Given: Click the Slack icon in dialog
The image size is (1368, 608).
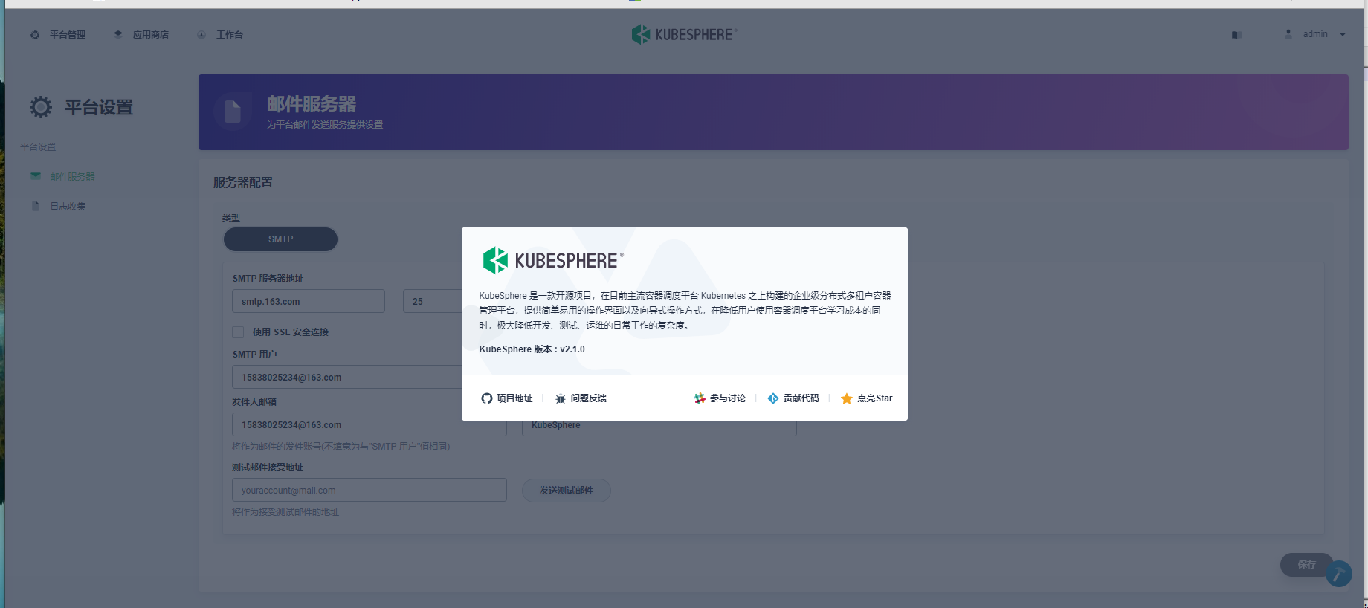Looking at the screenshot, I should point(700,398).
